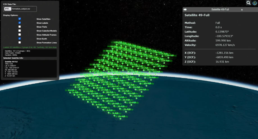Viewport: 258px width, 139px height.
Task: Uncheck the Show Satellites checkbox
Action: (20, 19)
